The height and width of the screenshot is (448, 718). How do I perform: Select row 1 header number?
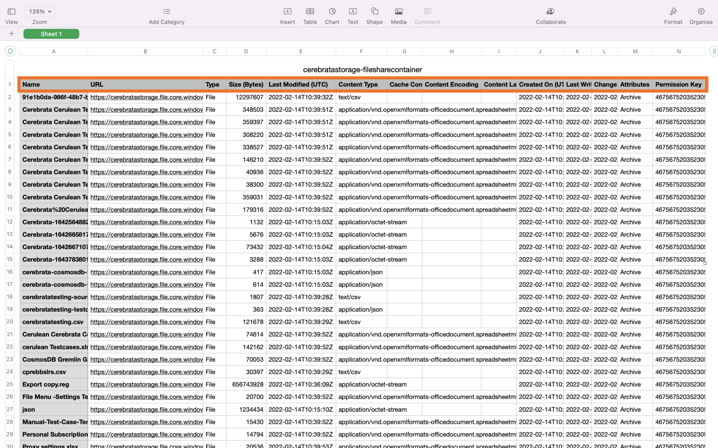(x=10, y=84)
